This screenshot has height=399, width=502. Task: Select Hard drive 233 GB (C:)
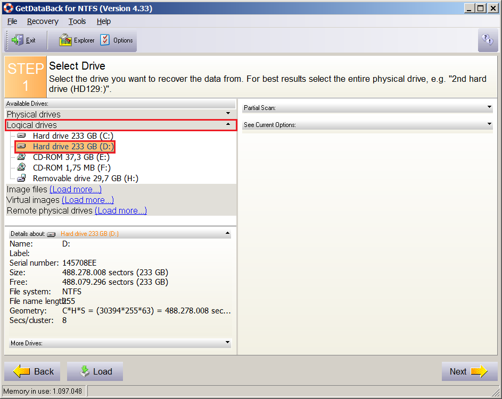click(x=73, y=136)
